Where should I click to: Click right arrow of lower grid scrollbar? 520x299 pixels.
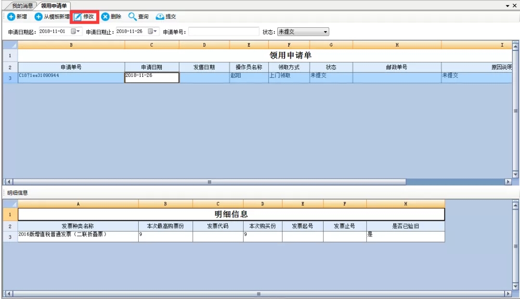507,293
